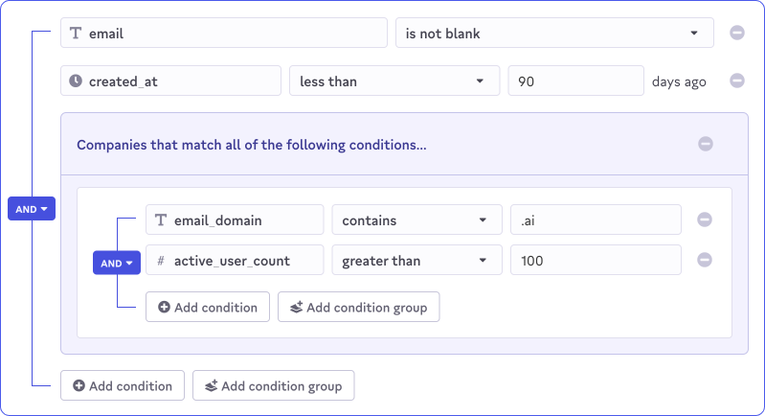Click the text type icon on email

tap(76, 34)
